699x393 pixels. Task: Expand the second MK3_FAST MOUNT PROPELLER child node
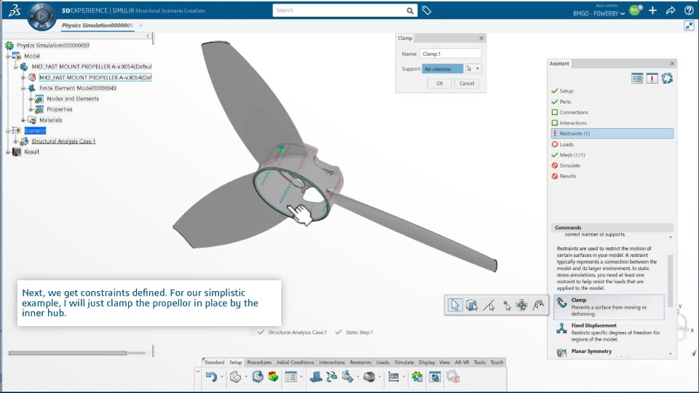point(23,78)
